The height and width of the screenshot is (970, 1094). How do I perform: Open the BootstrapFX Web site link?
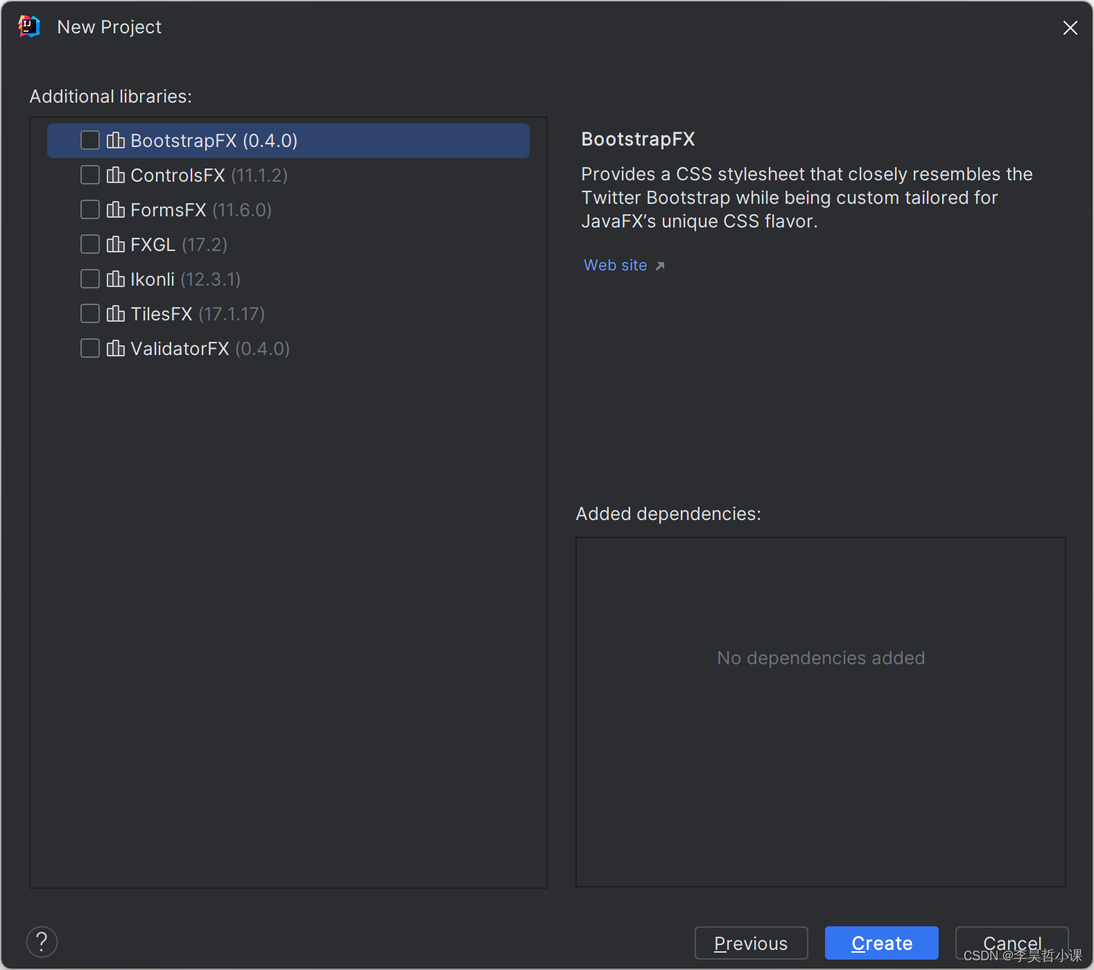(x=616, y=266)
